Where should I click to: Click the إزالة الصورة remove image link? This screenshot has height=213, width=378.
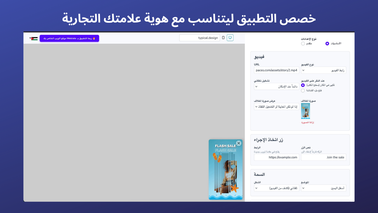307,122
